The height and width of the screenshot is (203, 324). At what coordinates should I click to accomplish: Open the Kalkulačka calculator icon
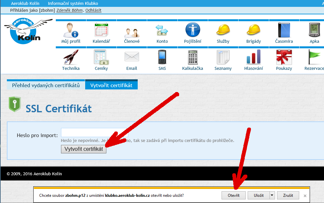point(193,57)
